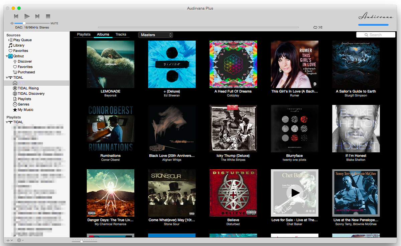Click the speaker volume icon

coord(12,23)
